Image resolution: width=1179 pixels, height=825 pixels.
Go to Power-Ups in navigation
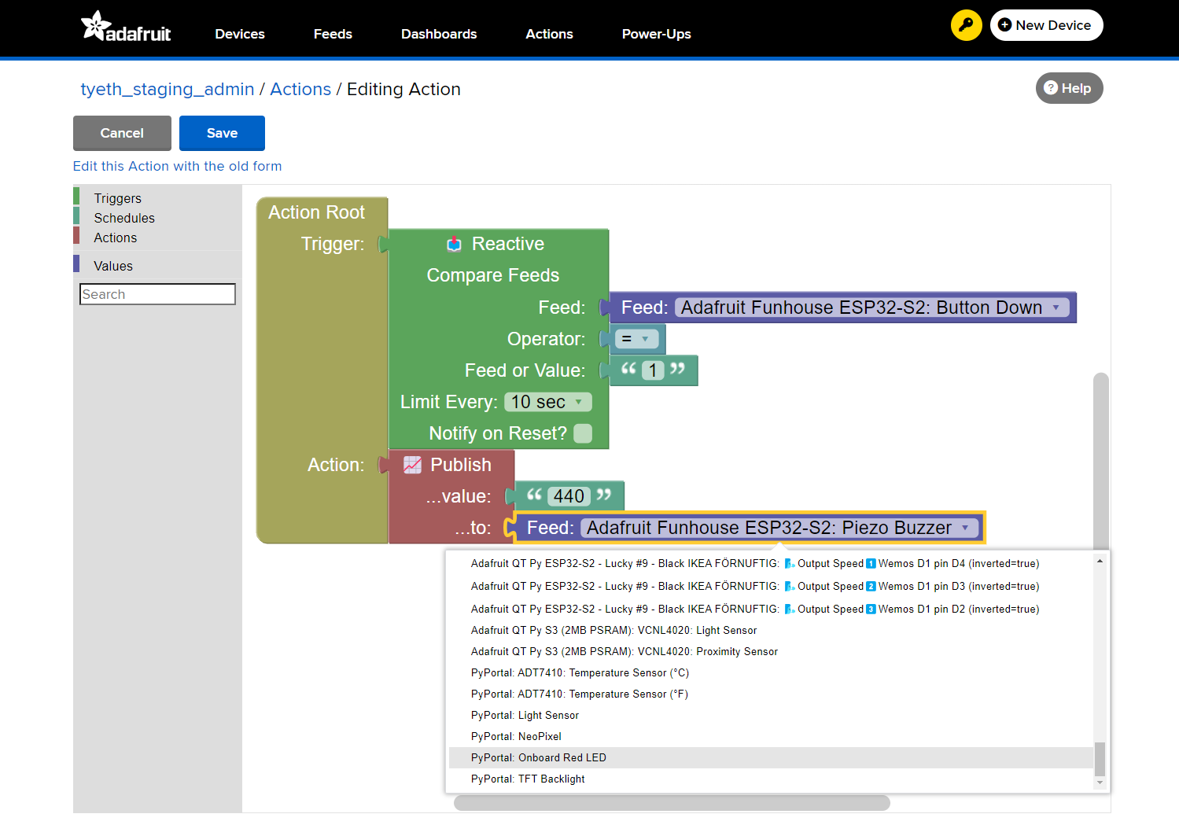656,34
